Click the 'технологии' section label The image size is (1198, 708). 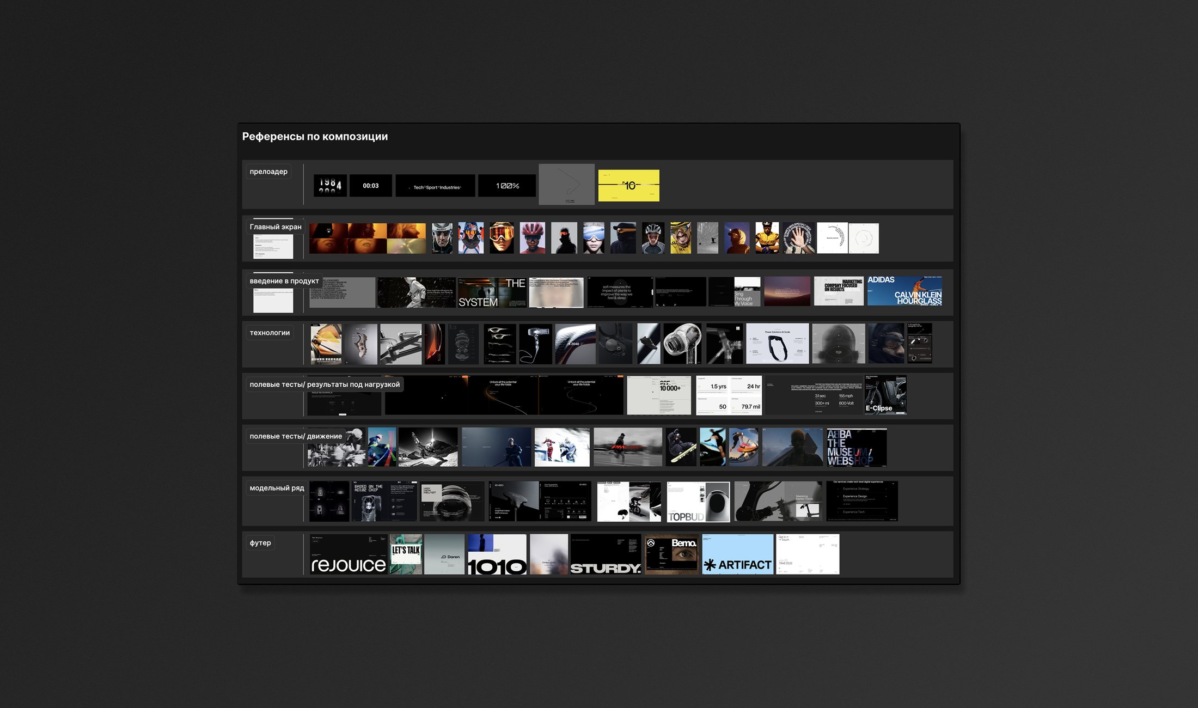270,333
